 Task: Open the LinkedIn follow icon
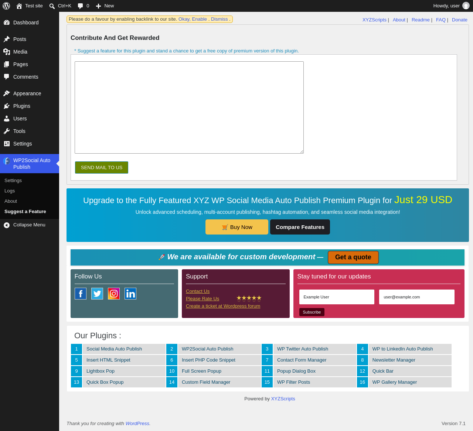[x=130, y=294]
